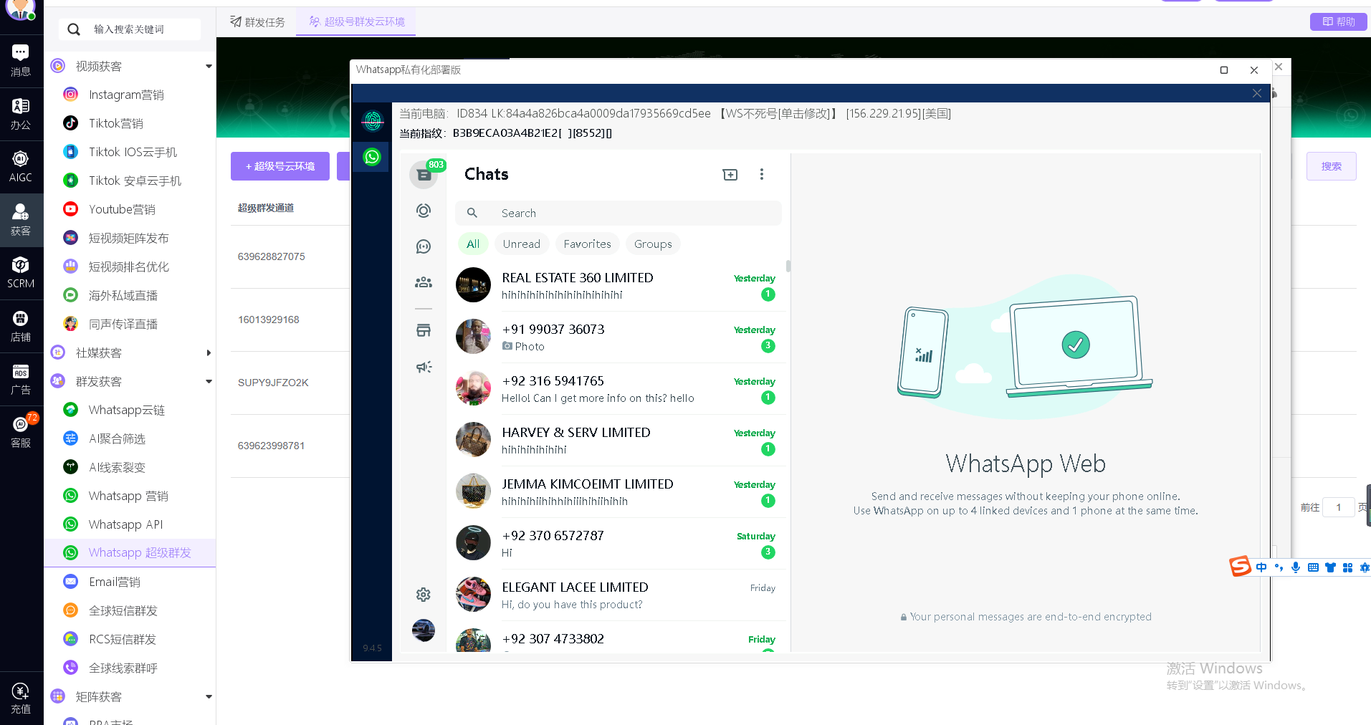Switch to the 群发任务 tab

click(257, 22)
